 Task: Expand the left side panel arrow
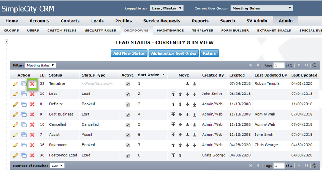click(x=6, y=42)
